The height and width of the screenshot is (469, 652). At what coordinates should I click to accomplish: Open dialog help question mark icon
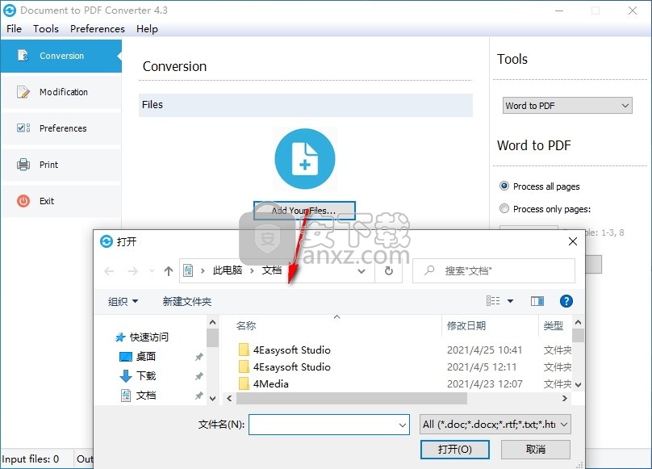point(566,301)
